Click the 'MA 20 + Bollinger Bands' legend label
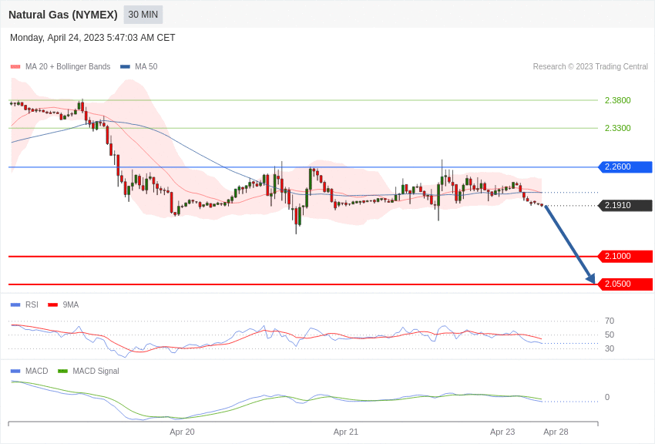This screenshot has height=444, width=655. 68,66
